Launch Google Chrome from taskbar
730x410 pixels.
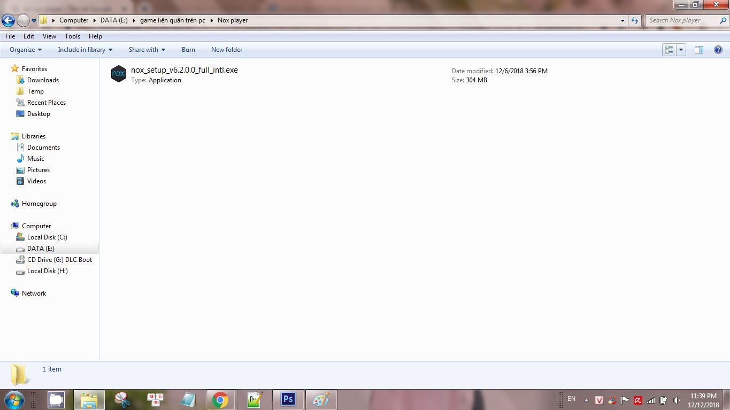220,399
